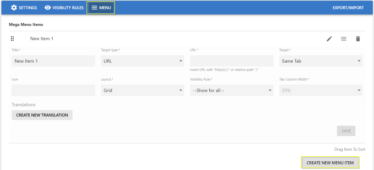Open the Target type dropdown

[142, 61]
